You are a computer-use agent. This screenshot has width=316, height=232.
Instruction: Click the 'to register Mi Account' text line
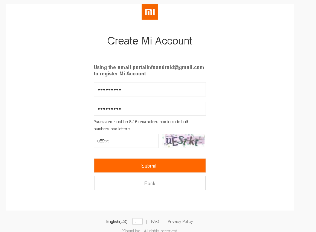point(120,74)
